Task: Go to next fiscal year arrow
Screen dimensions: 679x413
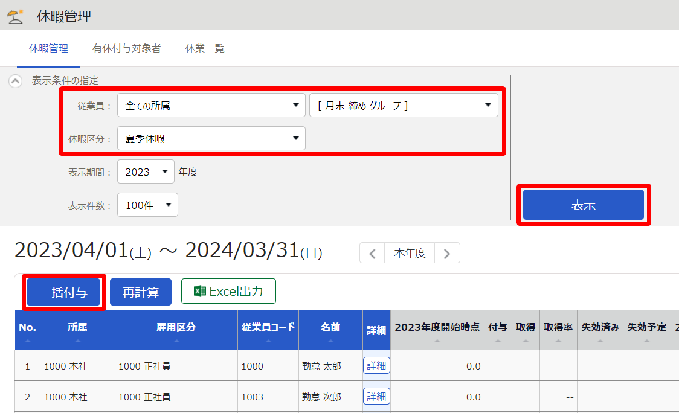Action: point(447,253)
